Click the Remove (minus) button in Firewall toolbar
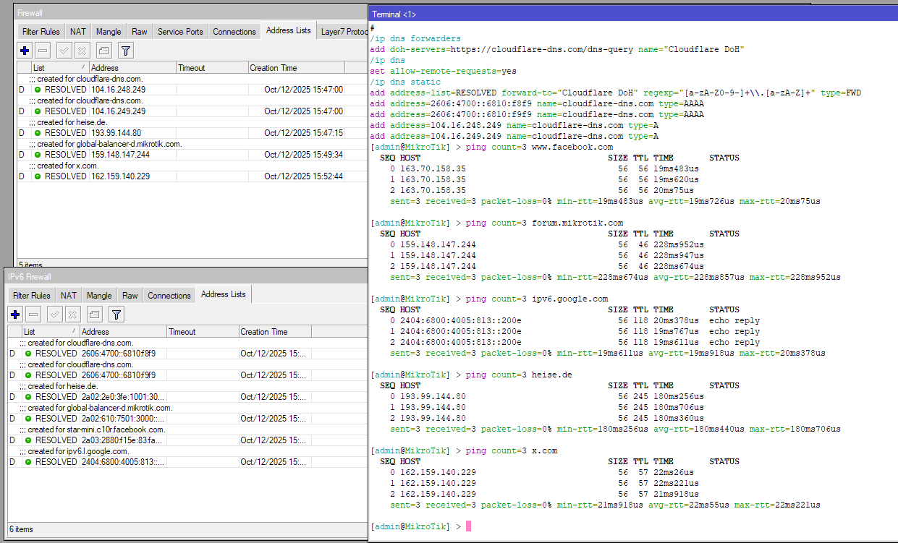The width and height of the screenshot is (898, 543). [43, 51]
